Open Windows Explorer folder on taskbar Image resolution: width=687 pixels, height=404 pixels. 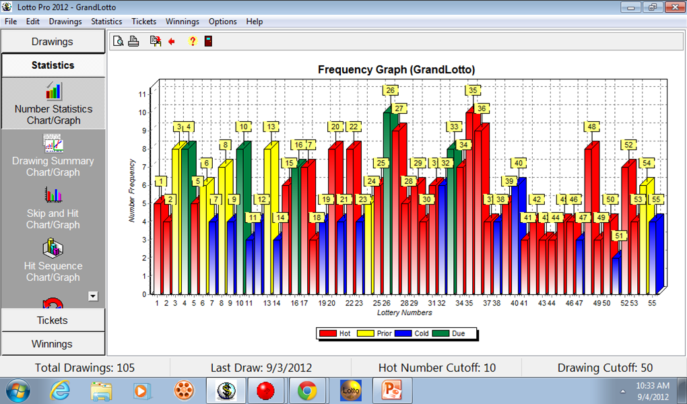click(101, 391)
